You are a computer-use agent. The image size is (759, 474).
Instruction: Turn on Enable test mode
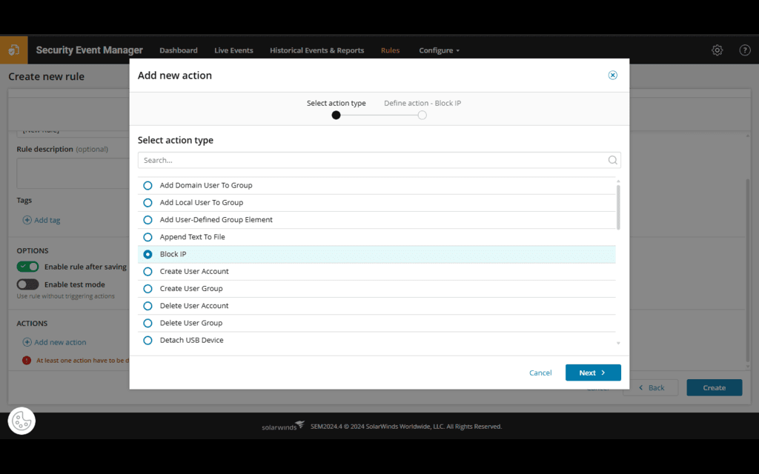pos(27,284)
